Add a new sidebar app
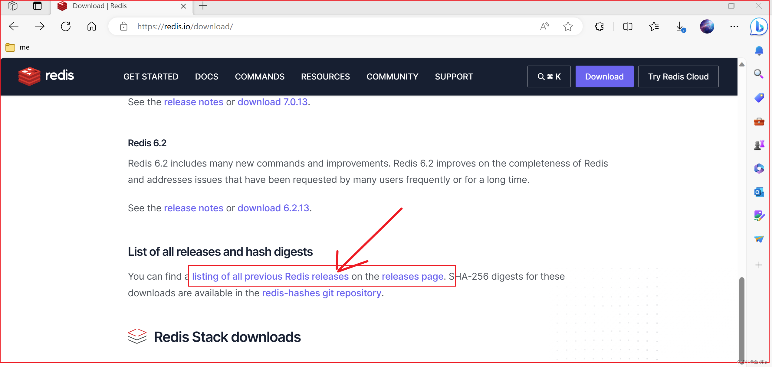This screenshot has height=367, width=772. click(759, 265)
